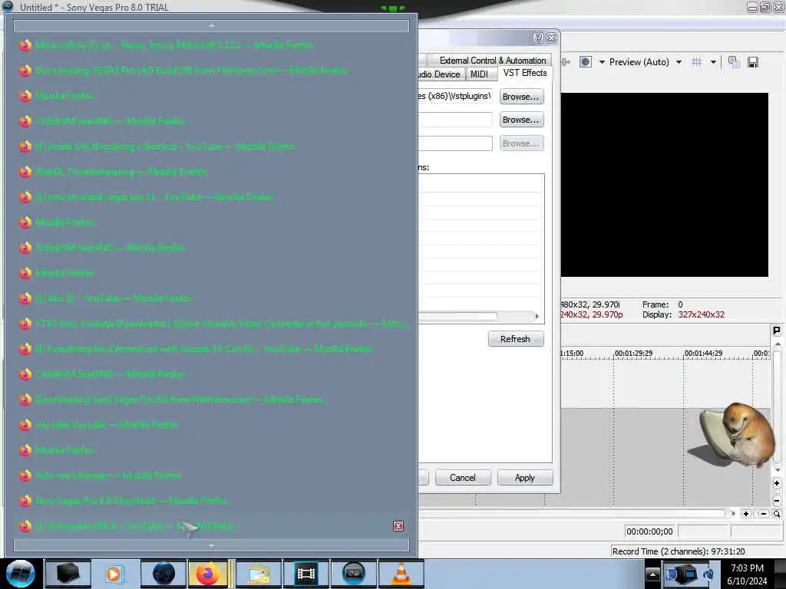Click the marker flag icon above the timeline scrollbar
The image size is (786, 589).
pyautogui.click(x=777, y=331)
